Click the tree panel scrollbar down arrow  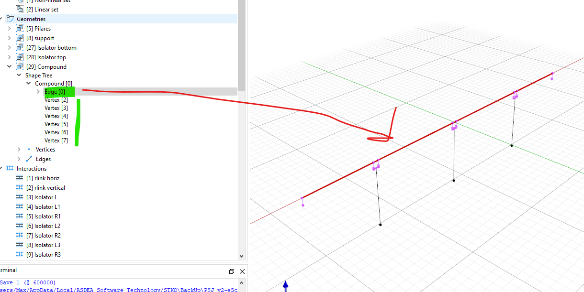pos(241,256)
